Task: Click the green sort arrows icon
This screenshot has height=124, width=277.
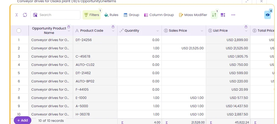Action: (x=214, y=15)
